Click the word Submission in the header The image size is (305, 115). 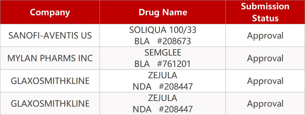pyautogui.click(x=265, y=6)
